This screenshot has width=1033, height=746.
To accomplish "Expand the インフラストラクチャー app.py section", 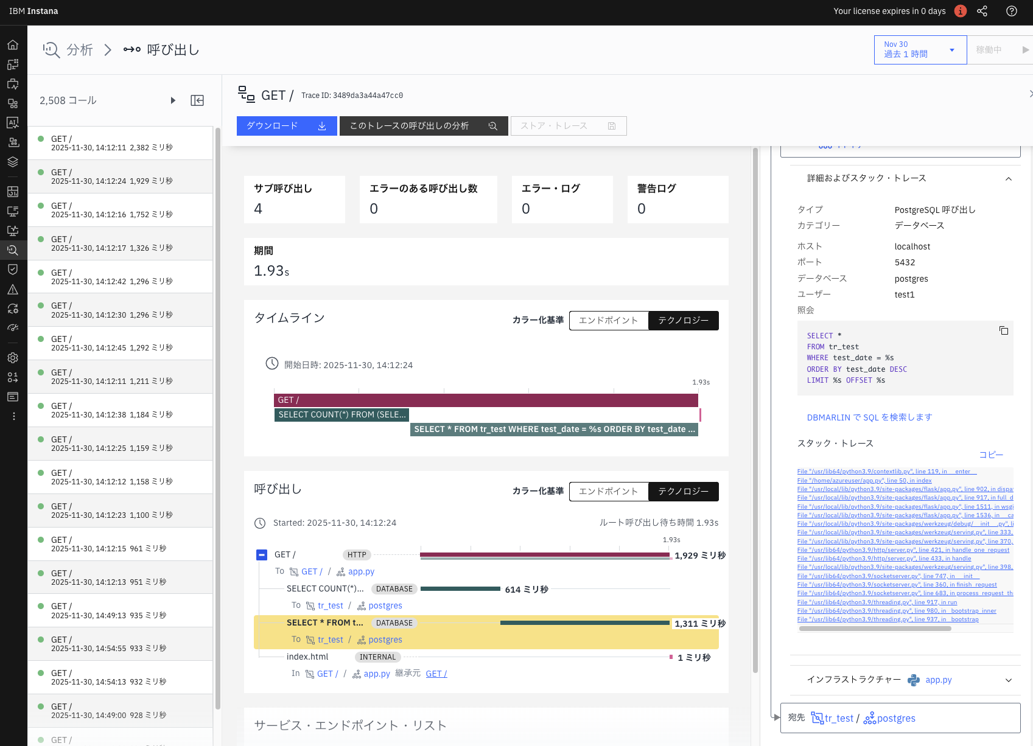I will (x=1009, y=680).
